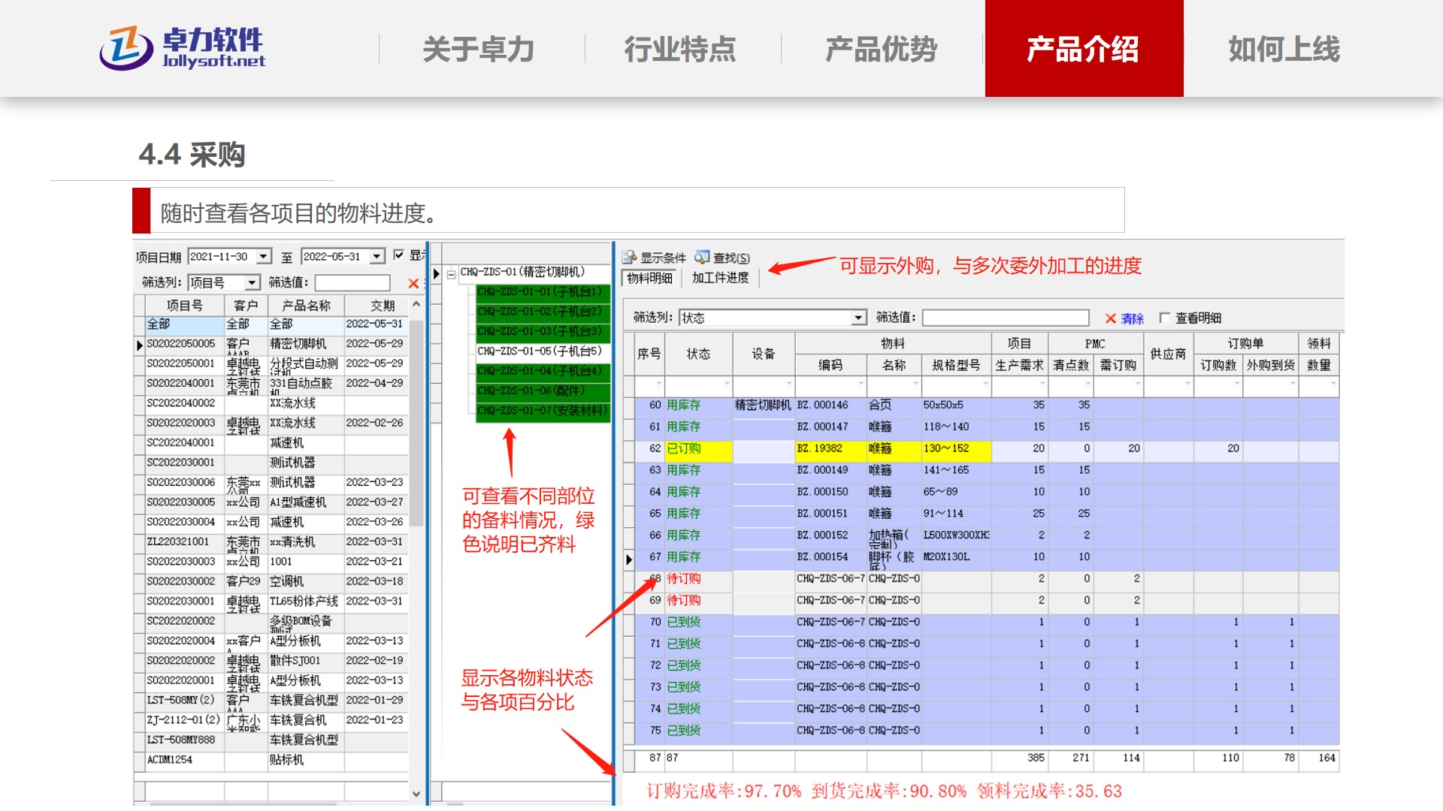Screen dimensions: 1443x811
Task: Switch to the 加工件进度 tab
Action: click(x=720, y=278)
